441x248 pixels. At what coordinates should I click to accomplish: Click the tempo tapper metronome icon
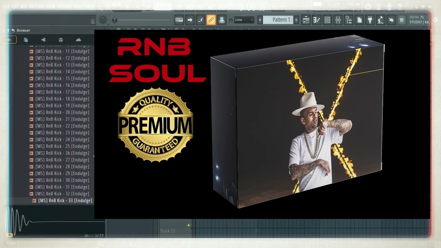pyautogui.click(x=380, y=20)
